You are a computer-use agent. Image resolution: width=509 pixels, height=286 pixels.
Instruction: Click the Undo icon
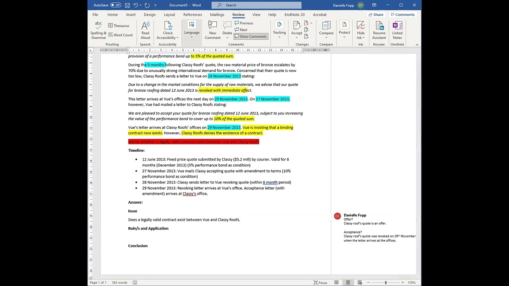[136, 5]
